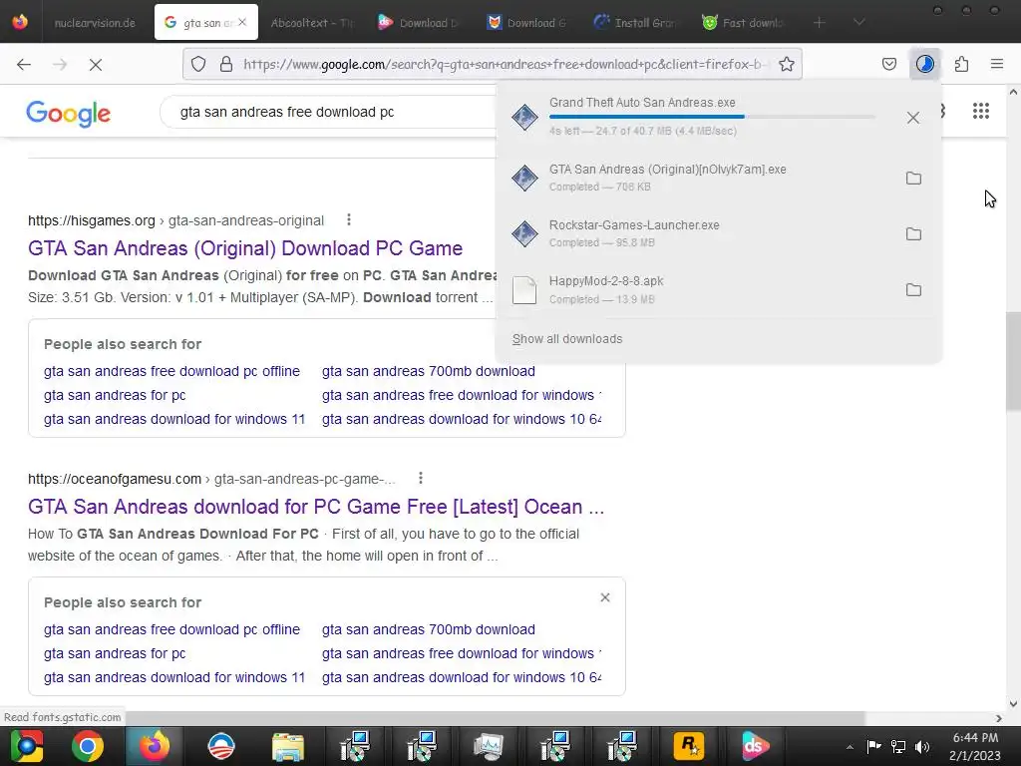Image resolution: width=1021 pixels, height=766 pixels.
Task: Open the tracking protection shield icon
Action: 198,64
